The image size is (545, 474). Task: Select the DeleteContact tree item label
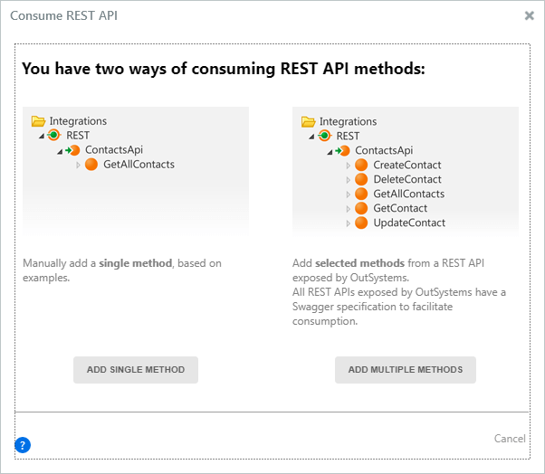[407, 179]
